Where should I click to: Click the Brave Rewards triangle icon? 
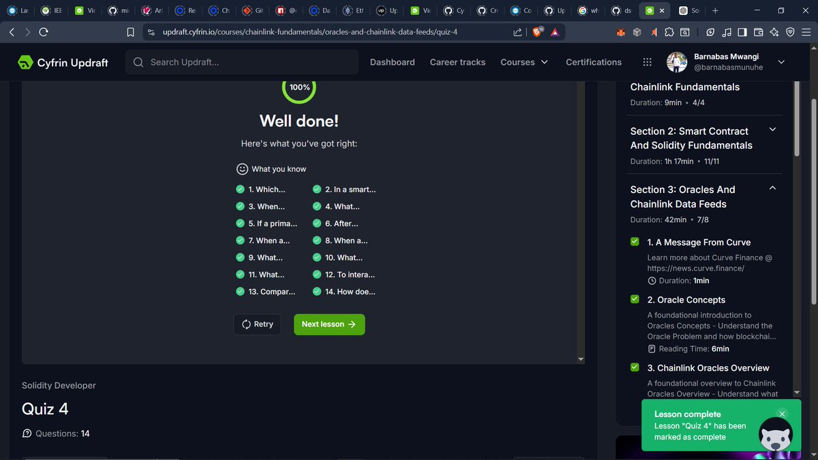(x=555, y=32)
